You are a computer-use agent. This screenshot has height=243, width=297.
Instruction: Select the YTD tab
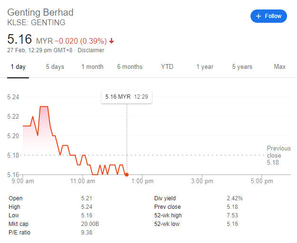[x=167, y=67]
